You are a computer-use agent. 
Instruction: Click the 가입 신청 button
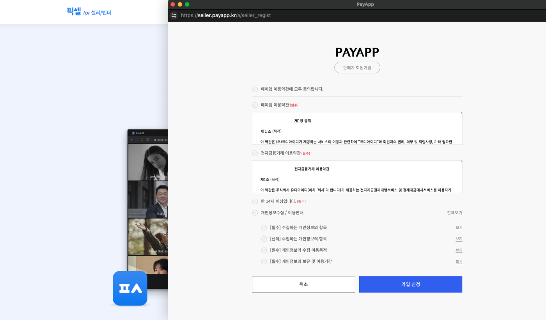pyautogui.click(x=411, y=284)
